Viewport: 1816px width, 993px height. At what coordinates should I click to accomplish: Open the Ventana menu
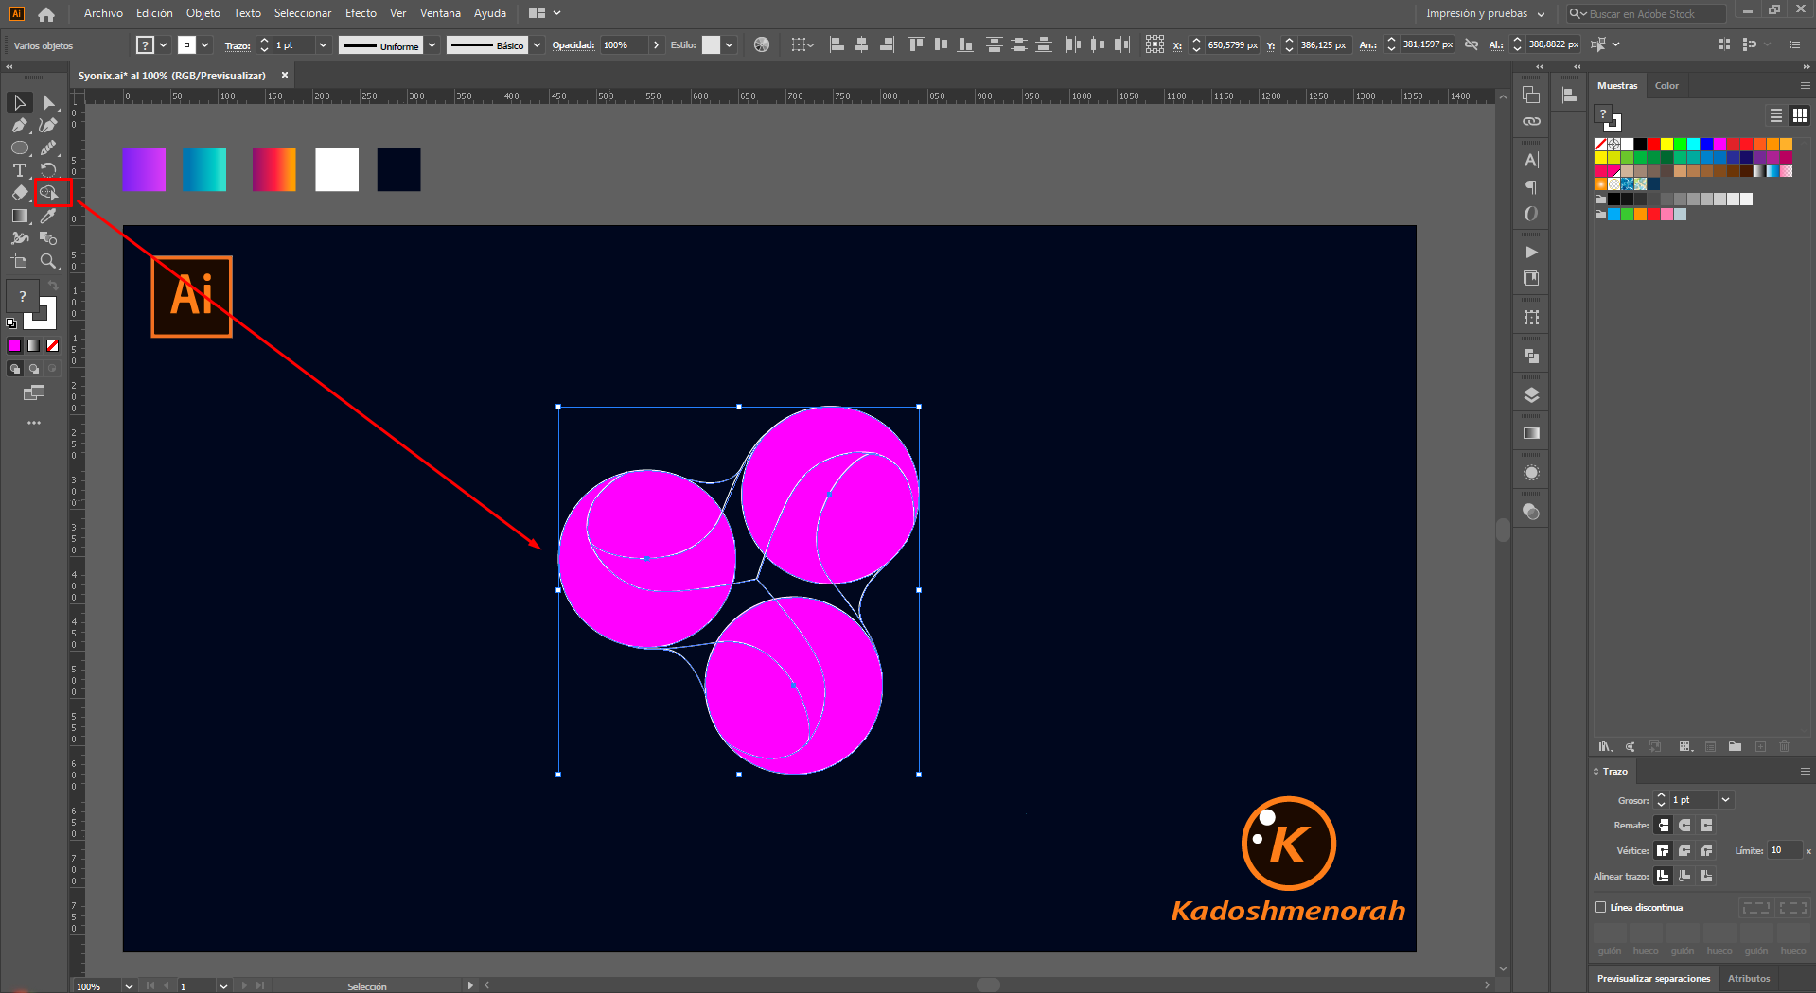pyautogui.click(x=440, y=13)
